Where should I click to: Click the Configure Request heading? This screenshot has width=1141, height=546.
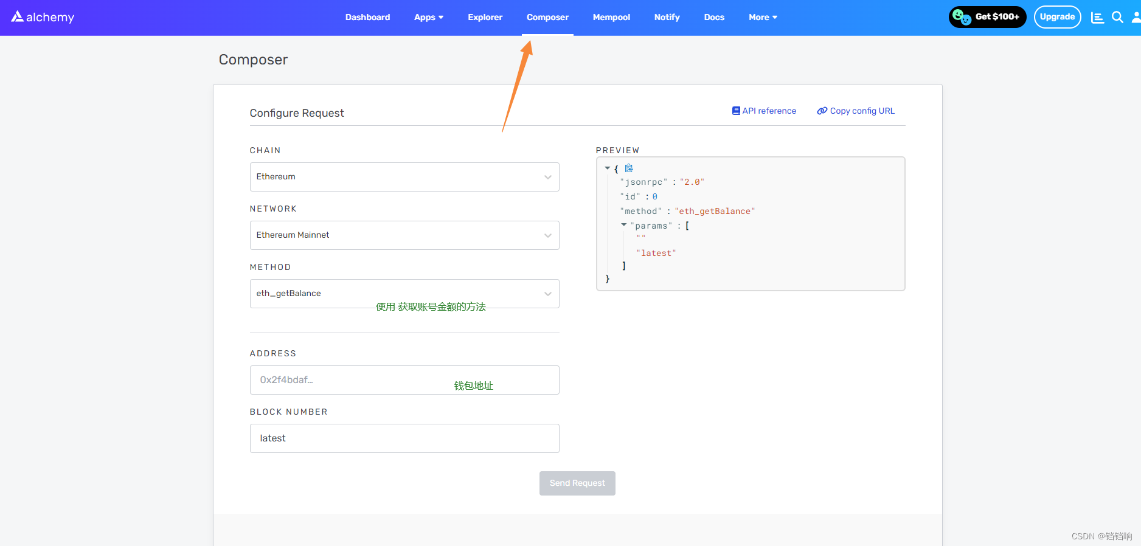297,113
